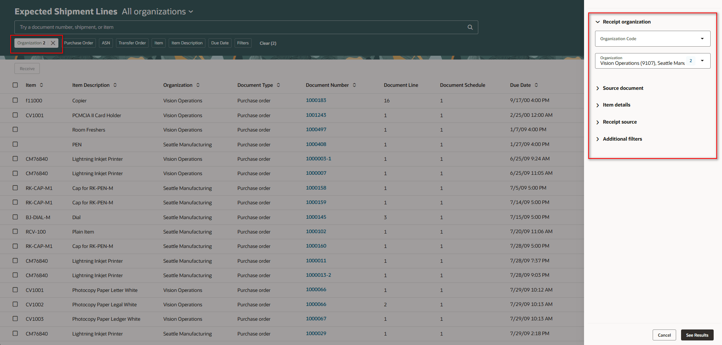Viewport: 722px width, 345px height.
Task: Sort by Due Date column arrows
Action: (536, 85)
